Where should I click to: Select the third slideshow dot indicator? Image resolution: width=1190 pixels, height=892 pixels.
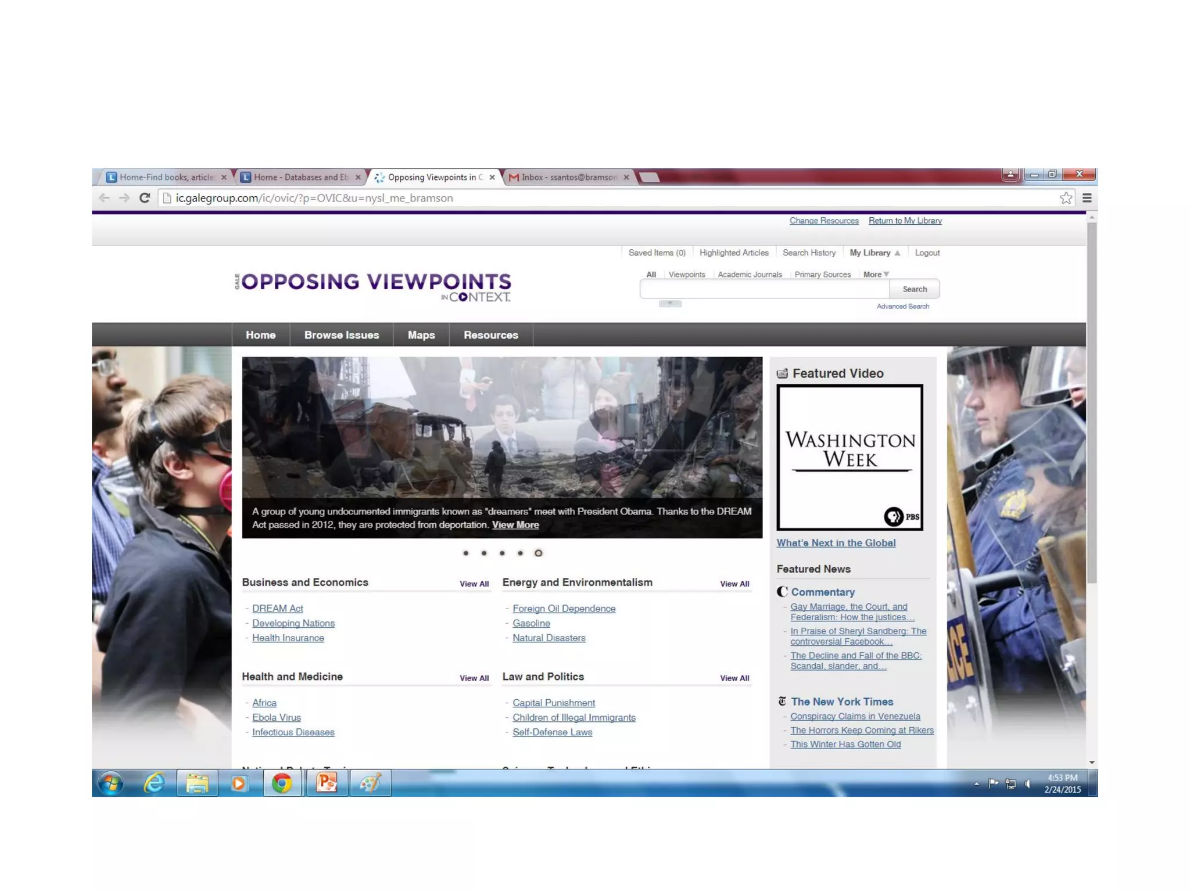point(502,553)
